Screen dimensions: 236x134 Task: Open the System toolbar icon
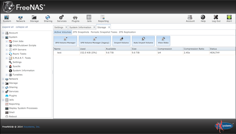click(7, 19)
